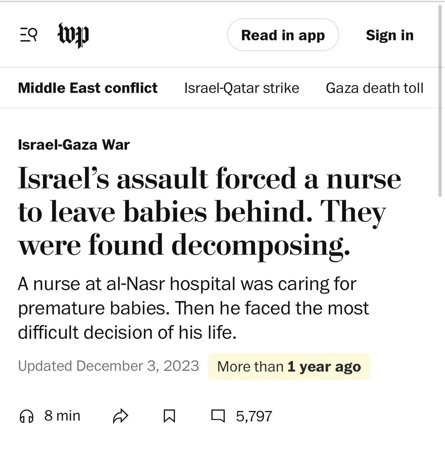Click the 8 min listen label
445x460 pixels.
tap(62, 416)
